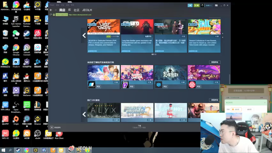Click the Steam profile avatar picture
This screenshot has width=272, height=153.
(202, 5)
